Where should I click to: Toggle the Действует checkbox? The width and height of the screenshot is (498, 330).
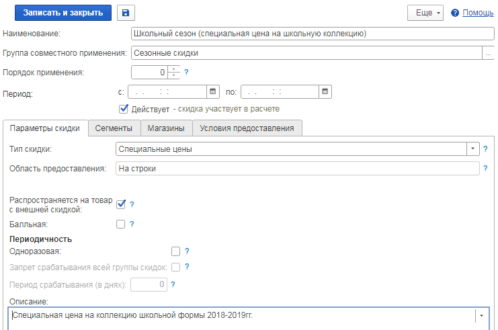[123, 109]
